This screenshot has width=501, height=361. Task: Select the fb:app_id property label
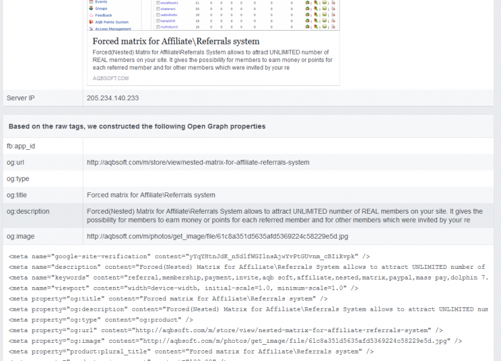(x=21, y=146)
